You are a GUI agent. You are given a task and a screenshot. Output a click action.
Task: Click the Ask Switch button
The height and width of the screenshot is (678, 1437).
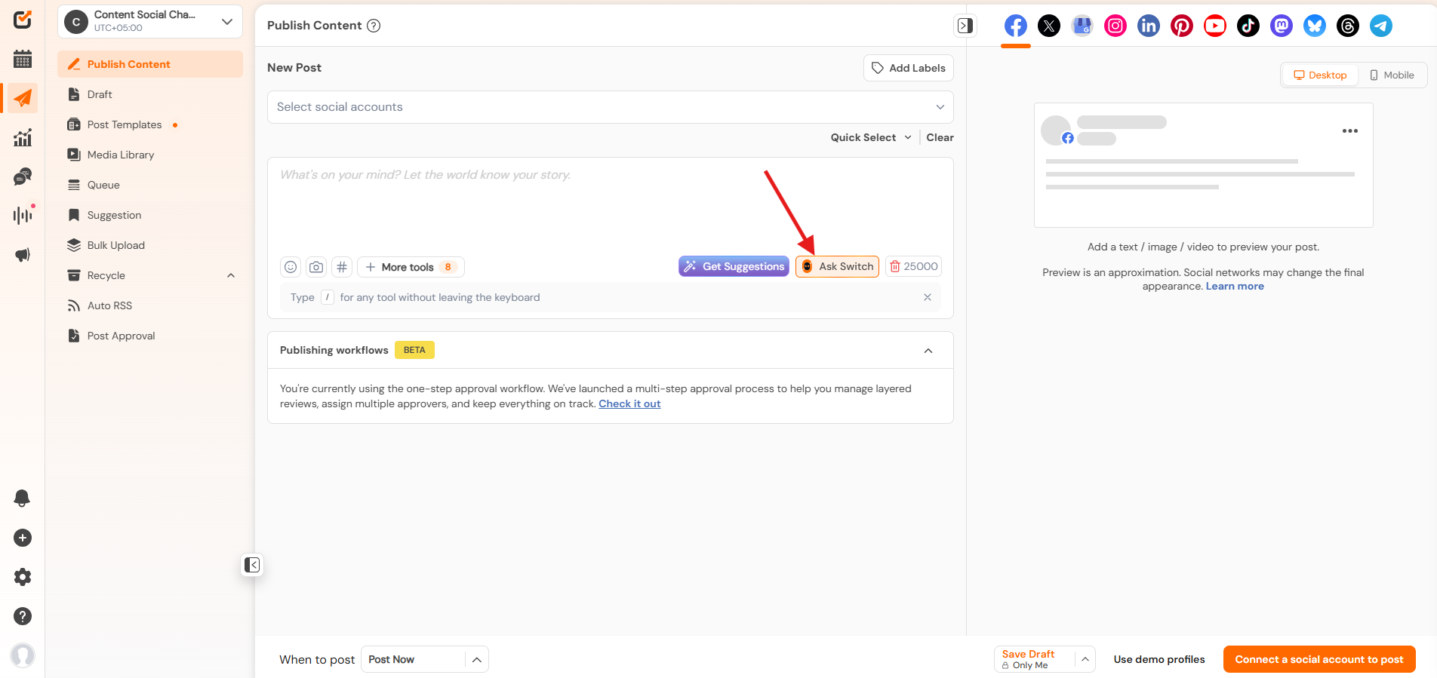(x=837, y=266)
